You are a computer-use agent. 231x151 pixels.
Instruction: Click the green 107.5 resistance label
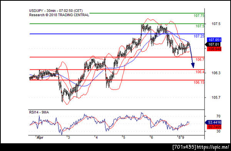[200, 26]
